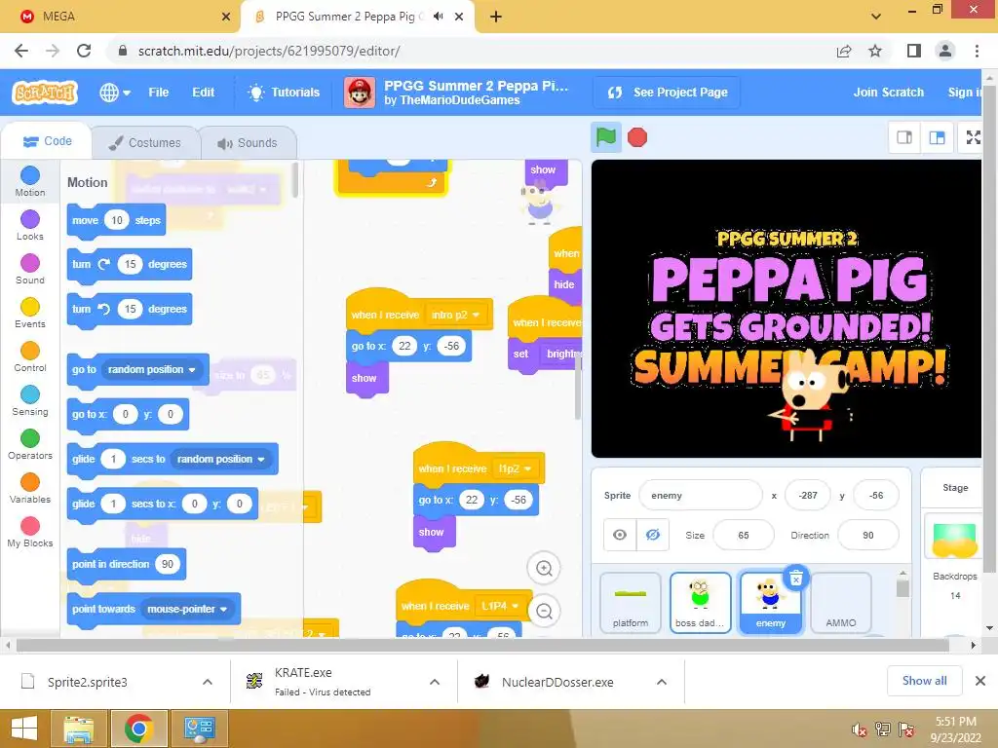998x748 pixels.
Task: Open Windows Start menu
Action: (24, 729)
